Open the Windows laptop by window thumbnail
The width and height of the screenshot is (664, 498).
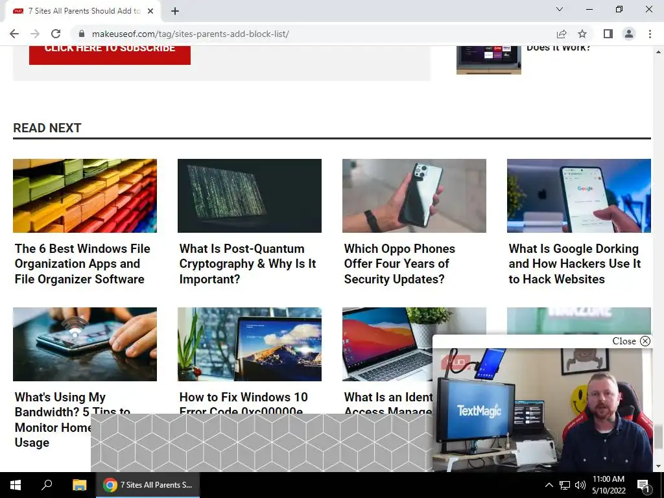(x=250, y=344)
